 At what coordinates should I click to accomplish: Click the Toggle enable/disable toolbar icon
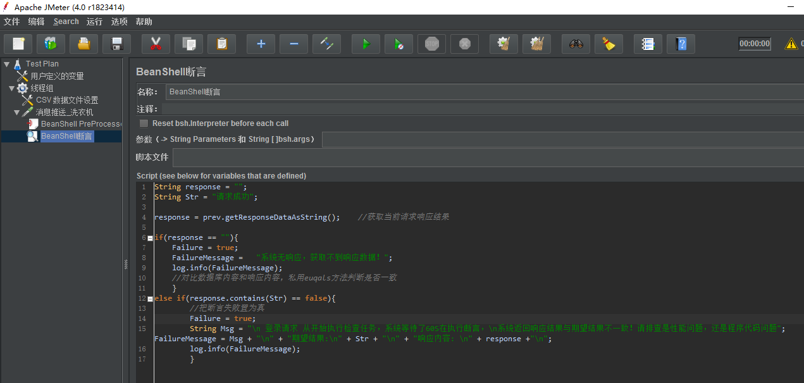[x=326, y=44]
